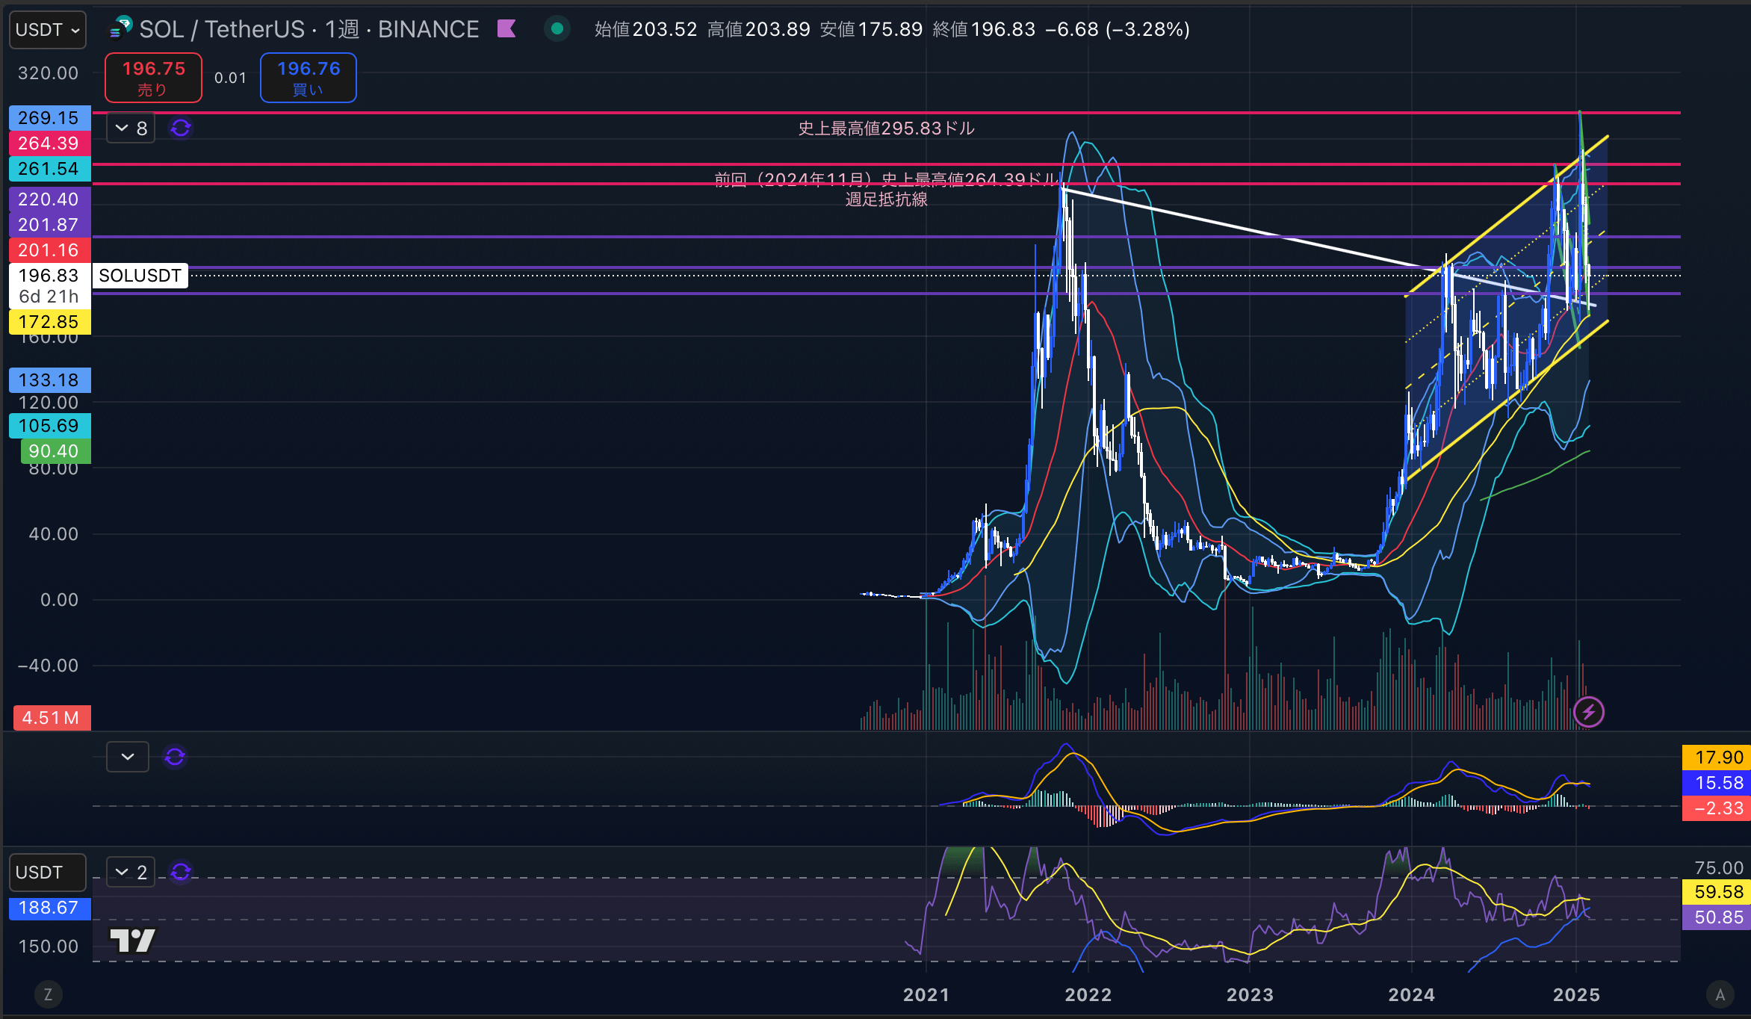This screenshot has height=1019, width=1751.
Task: Click the RSI pane purple sync icon
Action: [x=181, y=872]
